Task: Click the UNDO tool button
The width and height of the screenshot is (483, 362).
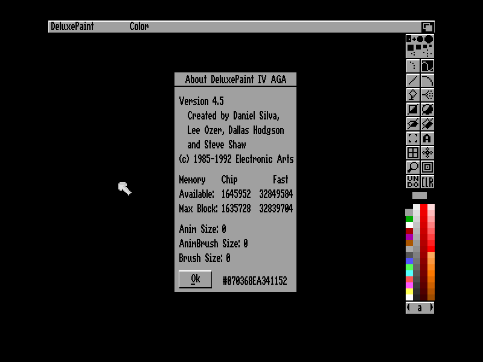Action: (x=413, y=182)
